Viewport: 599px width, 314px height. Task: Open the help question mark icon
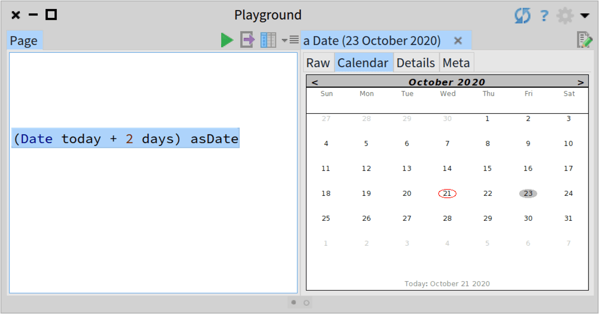(x=544, y=15)
